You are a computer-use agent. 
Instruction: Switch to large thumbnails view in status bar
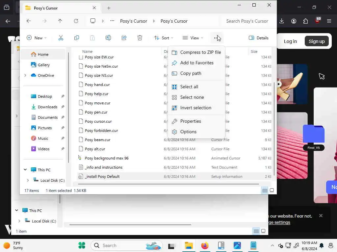(272, 190)
